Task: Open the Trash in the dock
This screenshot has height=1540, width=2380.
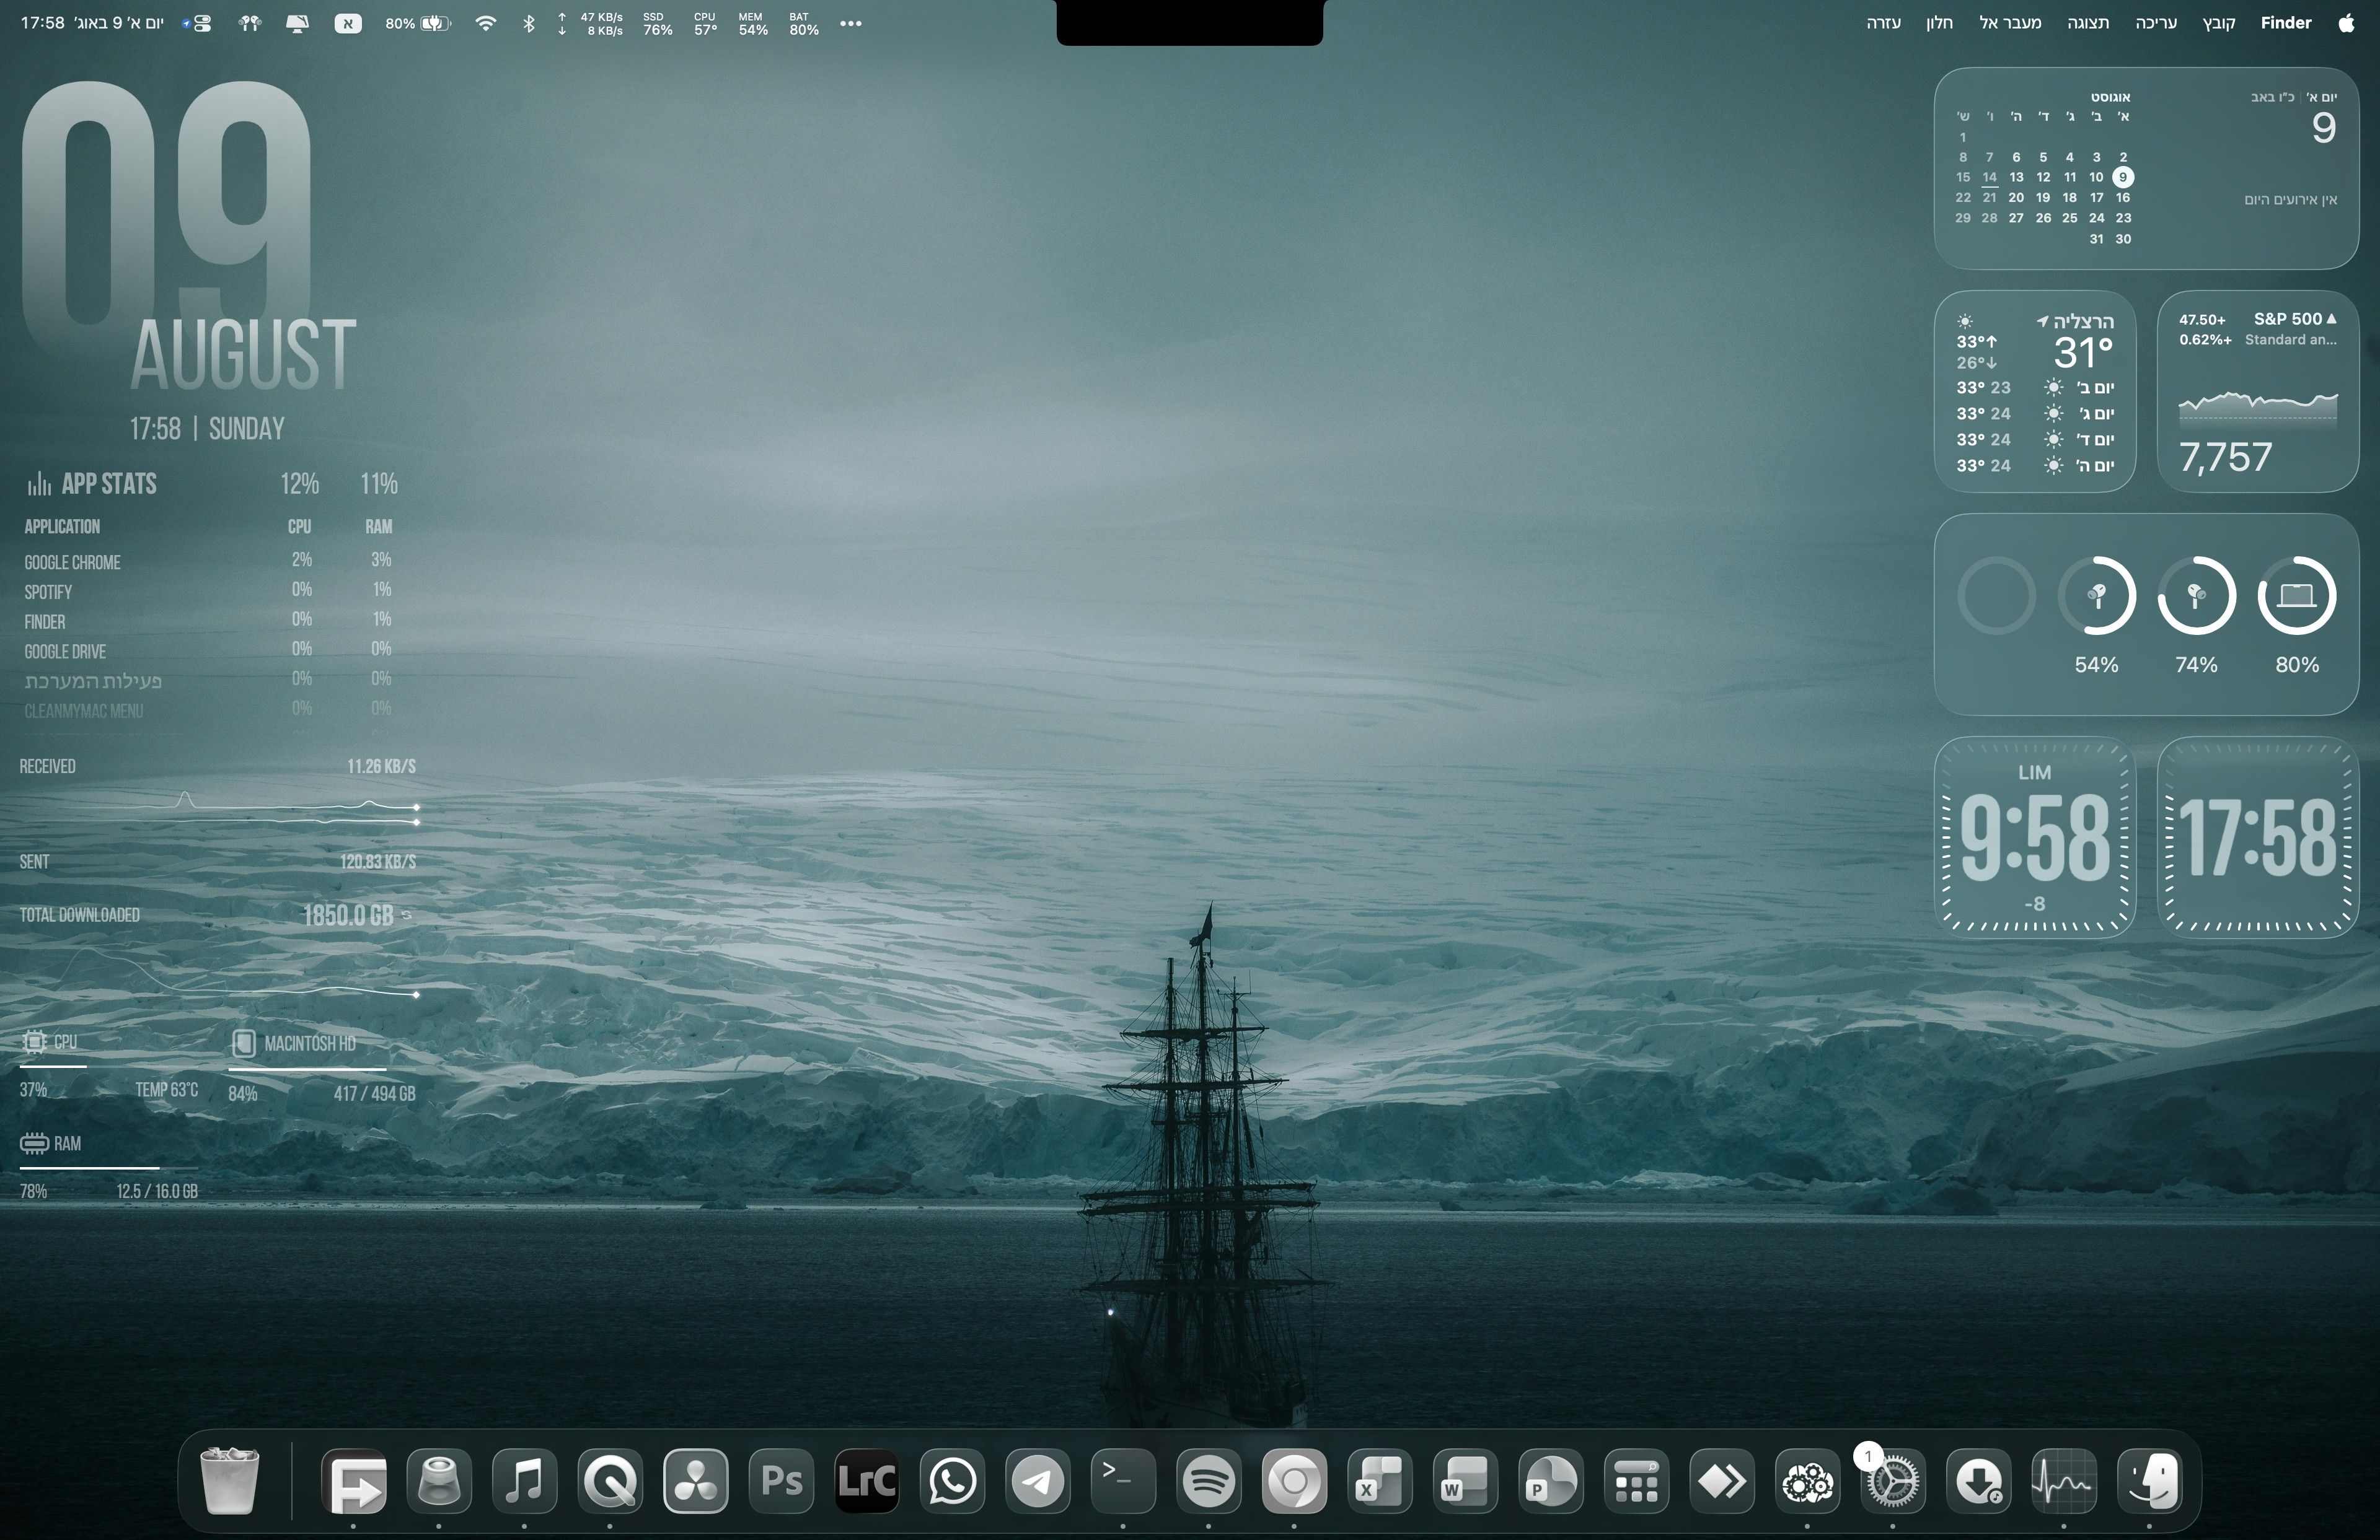Action: tap(230, 1480)
